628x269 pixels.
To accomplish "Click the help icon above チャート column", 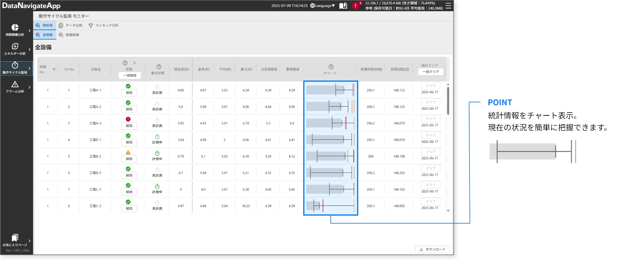I will click(x=331, y=67).
